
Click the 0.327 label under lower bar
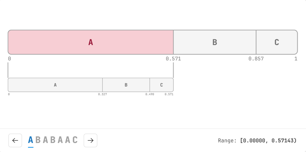point(102,94)
